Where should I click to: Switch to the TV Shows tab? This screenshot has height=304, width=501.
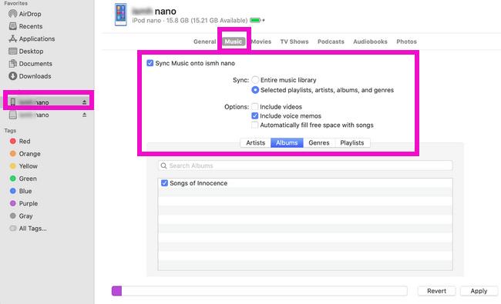(x=294, y=42)
